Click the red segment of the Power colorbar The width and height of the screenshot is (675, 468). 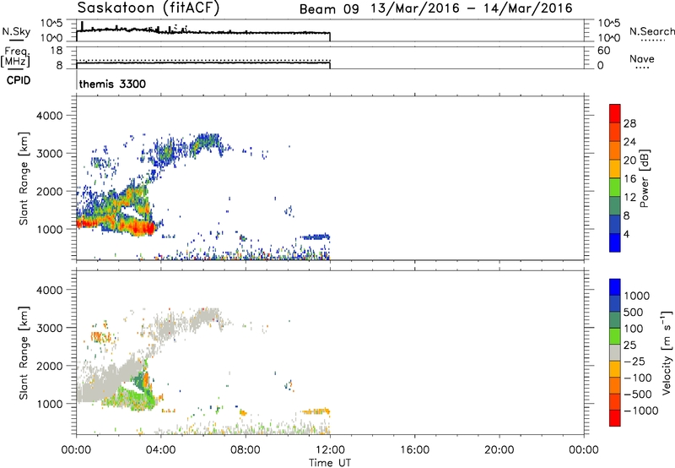pyautogui.click(x=615, y=113)
